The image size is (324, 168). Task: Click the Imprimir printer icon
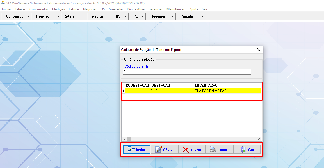click(x=213, y=150)
